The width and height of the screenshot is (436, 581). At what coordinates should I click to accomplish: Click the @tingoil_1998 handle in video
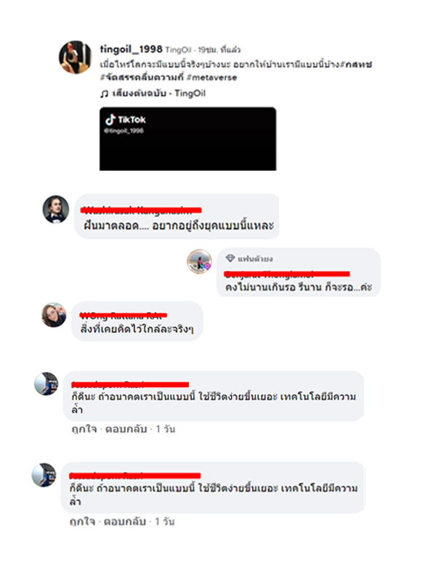[x=124, y=131]
